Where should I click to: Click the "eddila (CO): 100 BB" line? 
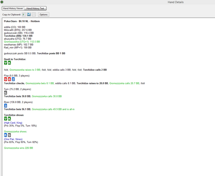(14, 27)
